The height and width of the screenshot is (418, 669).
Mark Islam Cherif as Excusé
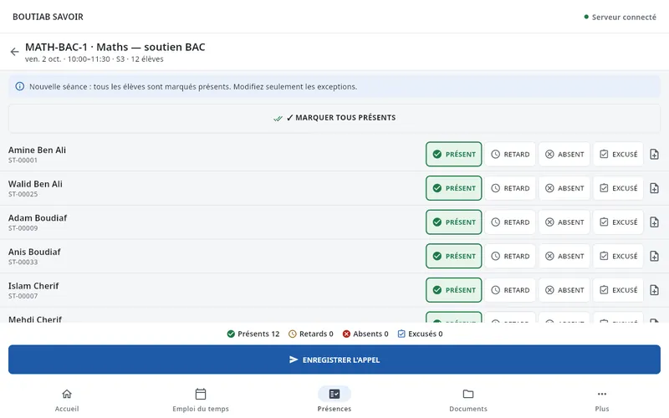click(x=618, y=290)
